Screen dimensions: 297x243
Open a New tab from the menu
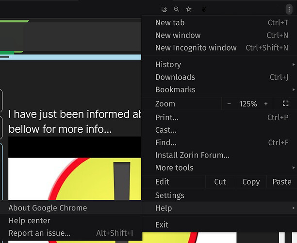click(219, 22)
